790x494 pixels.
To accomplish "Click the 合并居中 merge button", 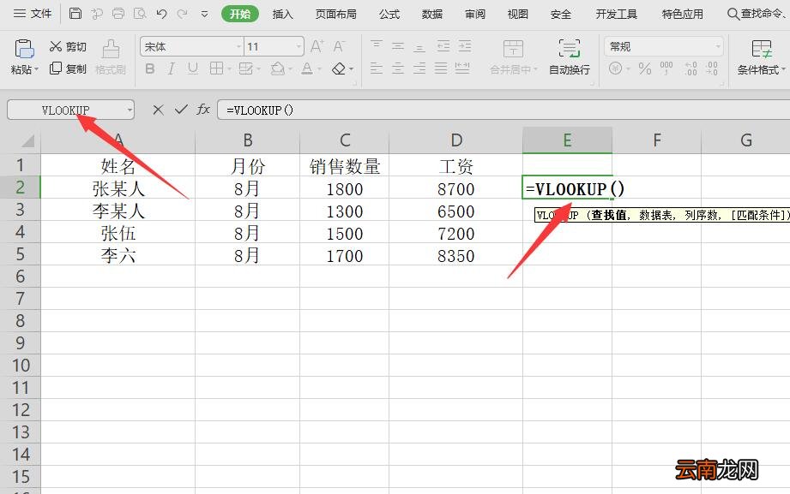I will 514,57.
